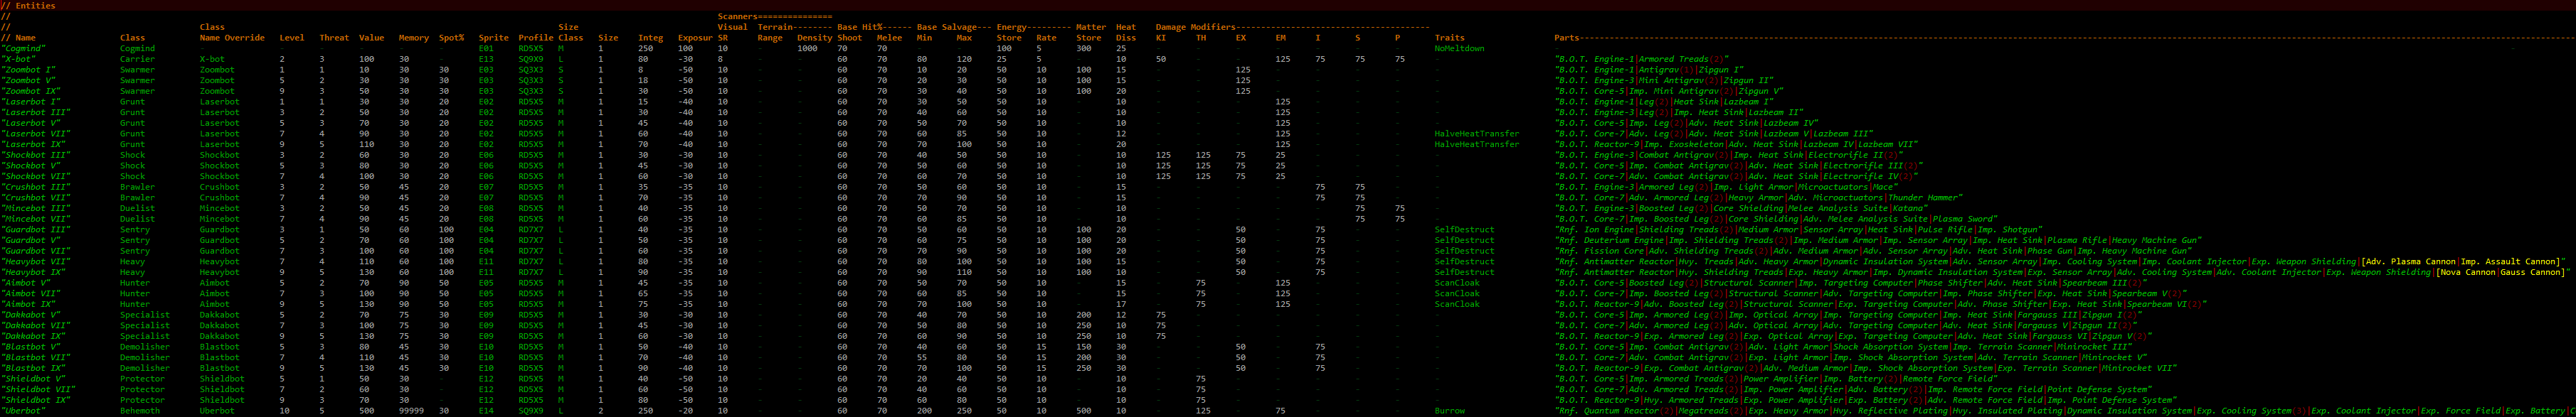Click the "Threat" column header
This screenshot has height=417, width=2576.
[334, 38]
